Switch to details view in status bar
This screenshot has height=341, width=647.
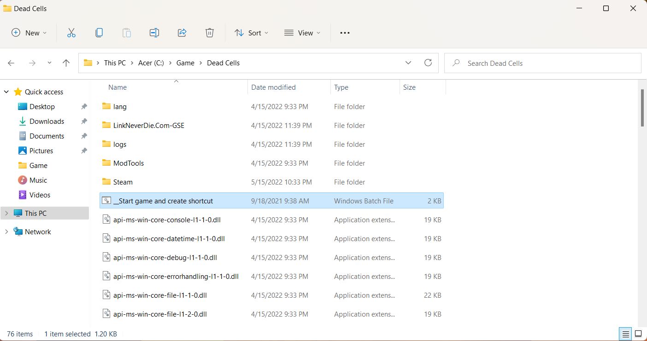pyautogui.click(x=625, y=334)
